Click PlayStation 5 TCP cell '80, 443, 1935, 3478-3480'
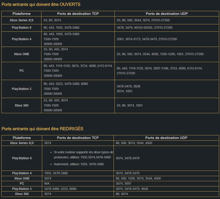220x199 pixels. (x=61, y=28)
